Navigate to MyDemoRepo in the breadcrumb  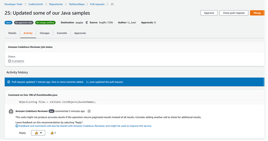(x=77, y=4)
